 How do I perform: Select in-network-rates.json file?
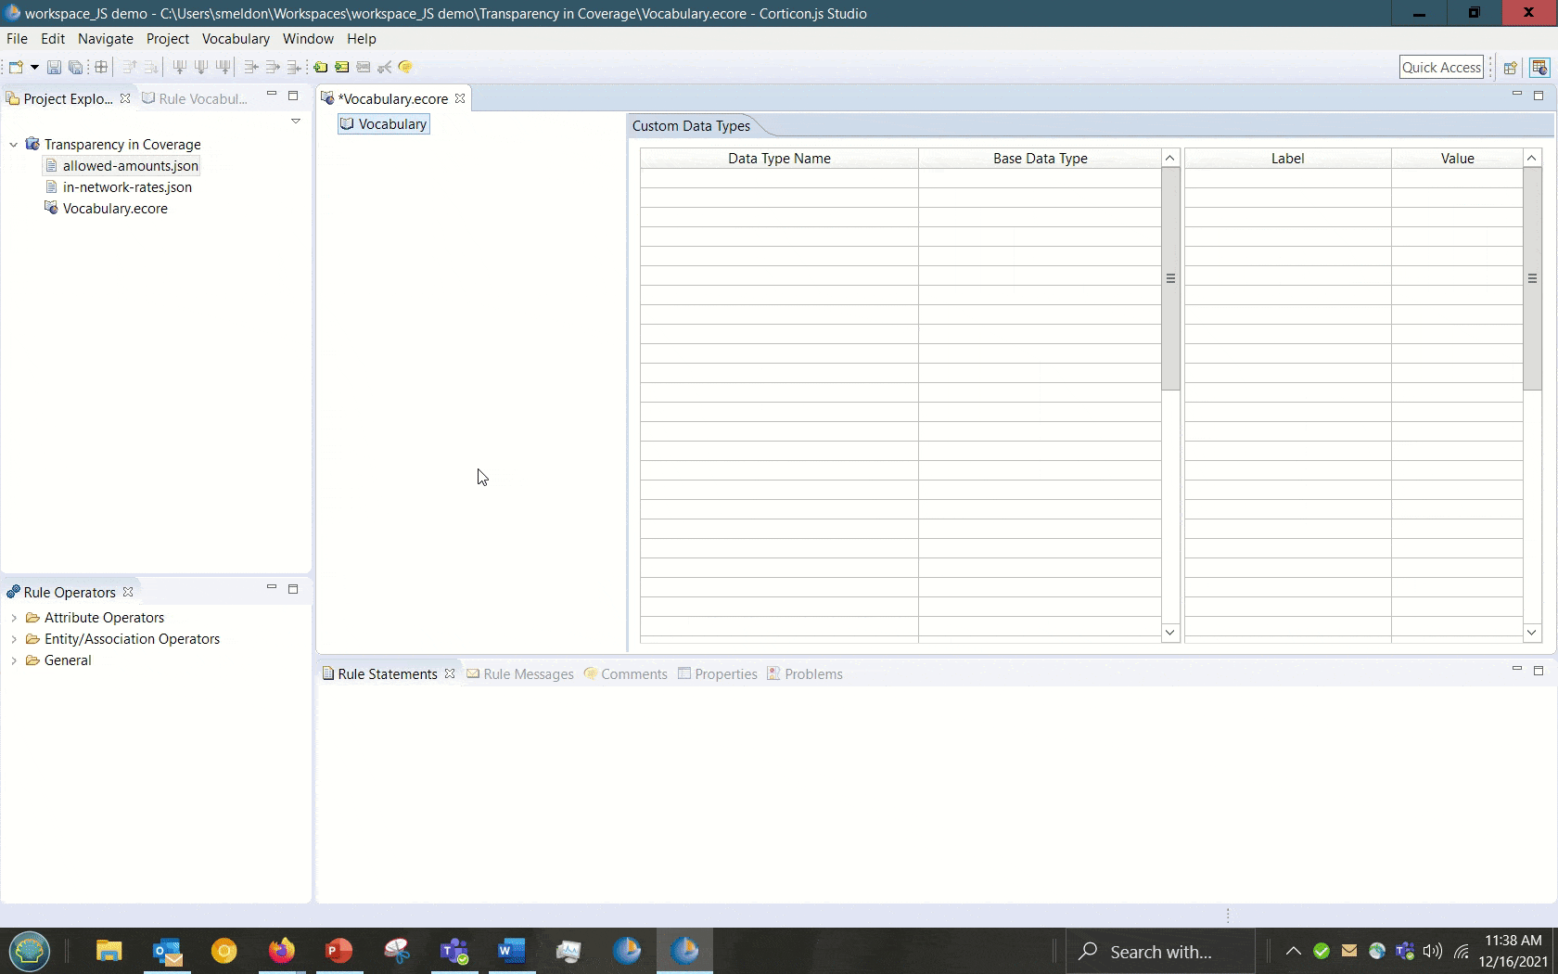click(x=127, y=187)
